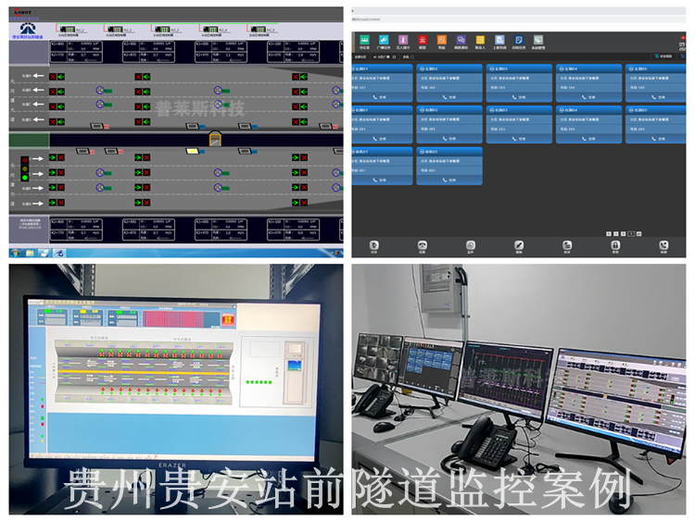This screenshot has width=695, height=521.
Task: Collapse the 右洞05 card via its header circle
Action: click(631, 110)
